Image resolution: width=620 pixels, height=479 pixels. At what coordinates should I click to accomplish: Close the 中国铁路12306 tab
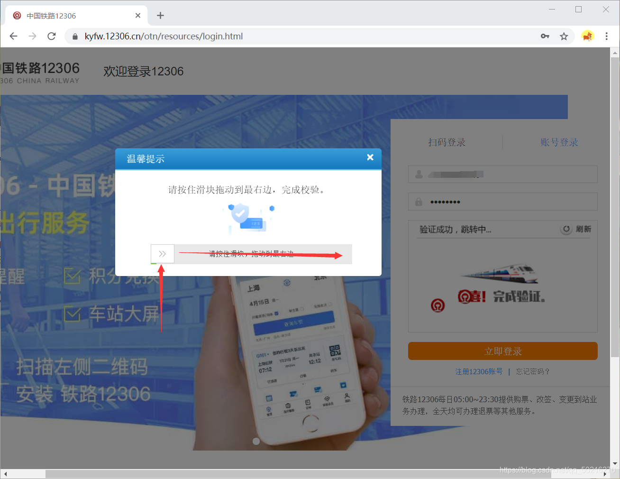click(x=138, y=16)
